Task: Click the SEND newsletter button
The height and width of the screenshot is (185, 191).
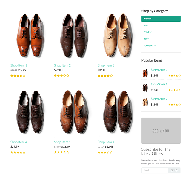Action: (x=174, y=170)
